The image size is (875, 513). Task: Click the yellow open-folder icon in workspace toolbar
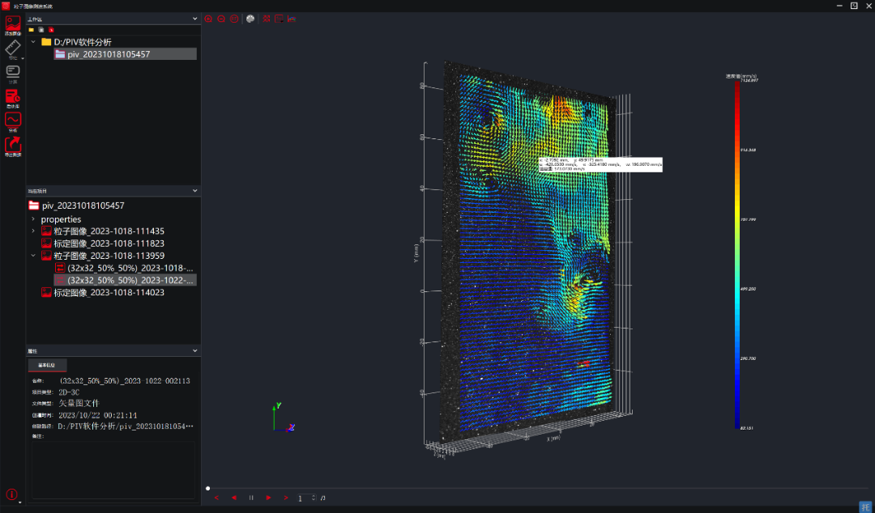click(x=32, y=30)
